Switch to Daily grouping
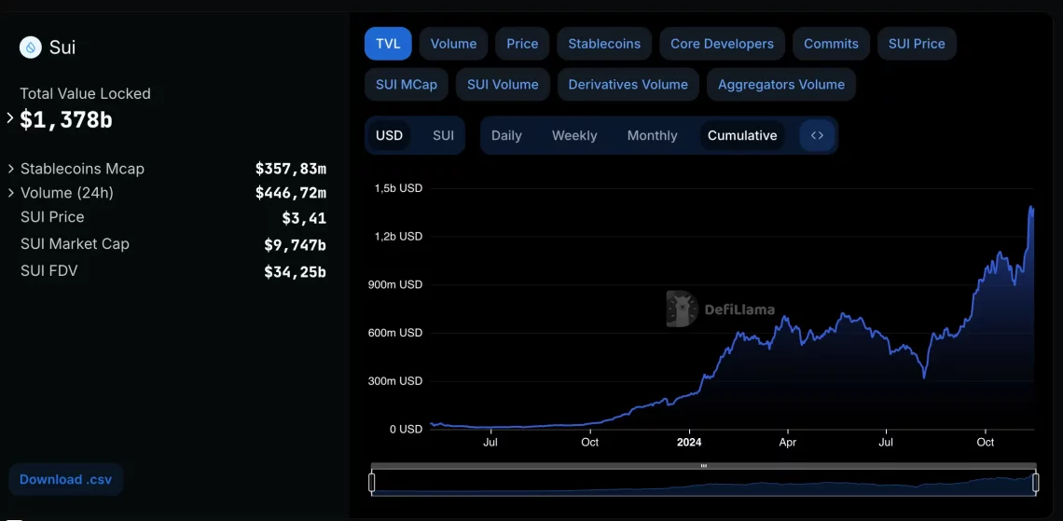This screenshot has height=521, width=1063. [506, 135]
